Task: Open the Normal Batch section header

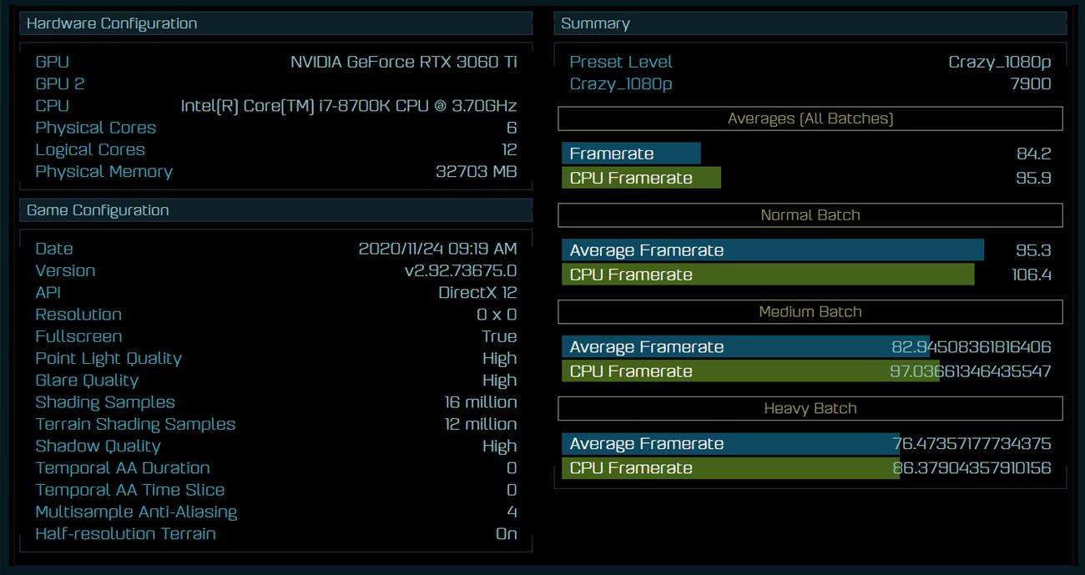Action: (x=810, y=215)
